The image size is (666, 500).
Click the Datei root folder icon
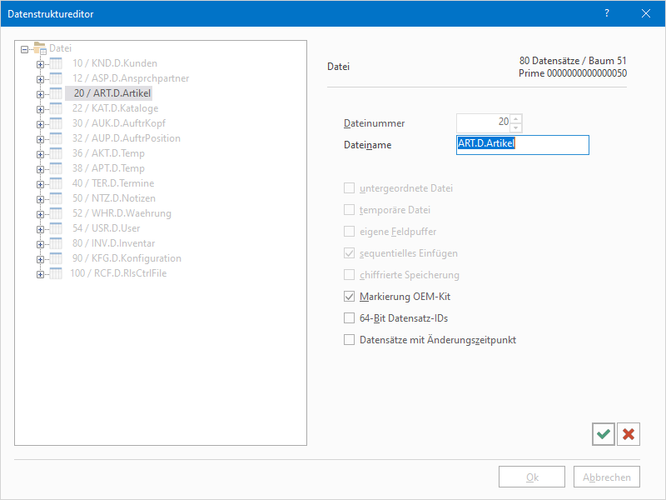pos(40,48)
